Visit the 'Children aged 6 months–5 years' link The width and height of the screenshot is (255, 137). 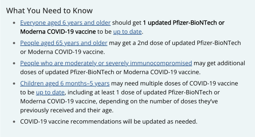[65, 84]
